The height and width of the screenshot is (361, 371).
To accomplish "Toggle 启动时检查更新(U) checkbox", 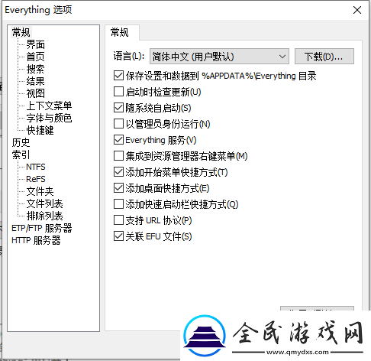I will click(118, 92).
